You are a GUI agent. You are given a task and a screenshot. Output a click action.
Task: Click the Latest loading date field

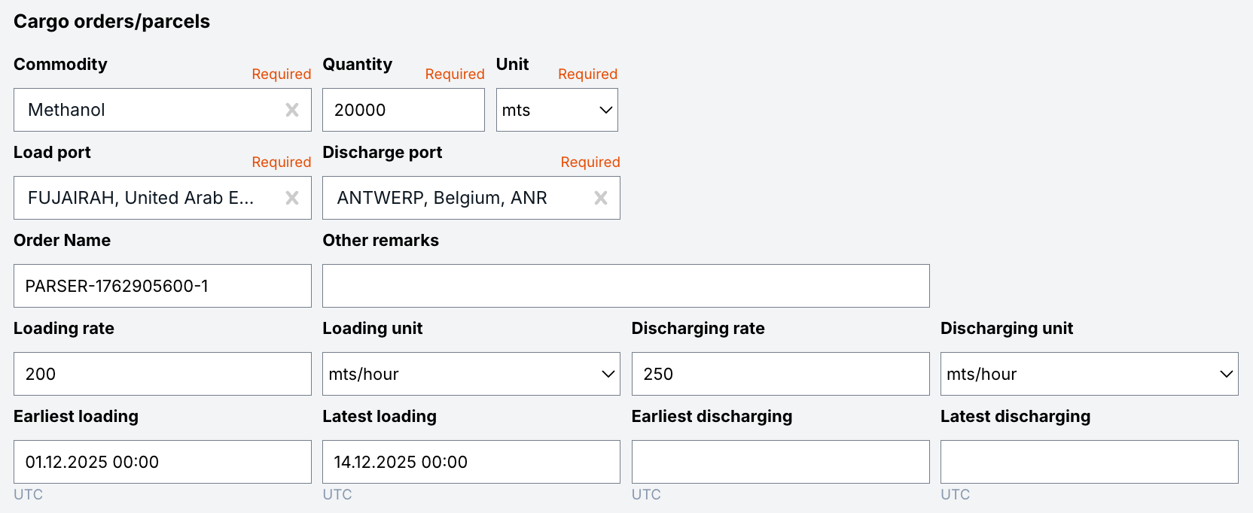[471, 462]
